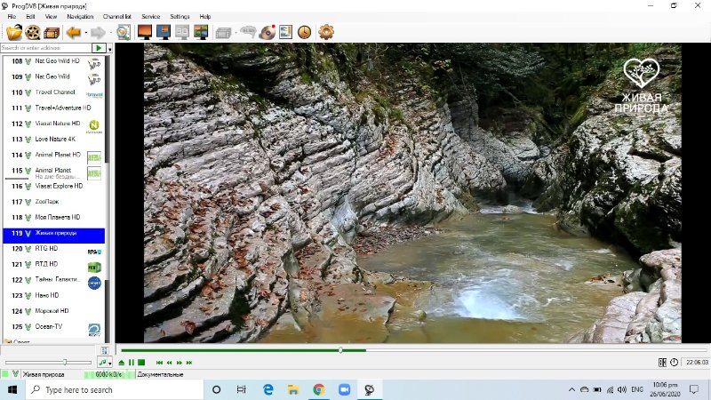This screenshot has height=400, width=711.
Task: Click the eject playback button
Action: 122,363
